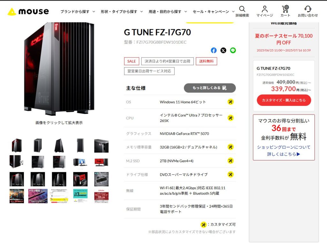Share product via Facebook icon
The height and width of the screenshot is (245, 327).
click(214, 50)
